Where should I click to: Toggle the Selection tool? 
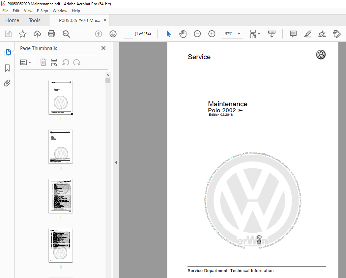168,34
